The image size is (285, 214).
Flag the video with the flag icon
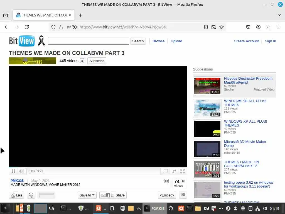point(183,195)
